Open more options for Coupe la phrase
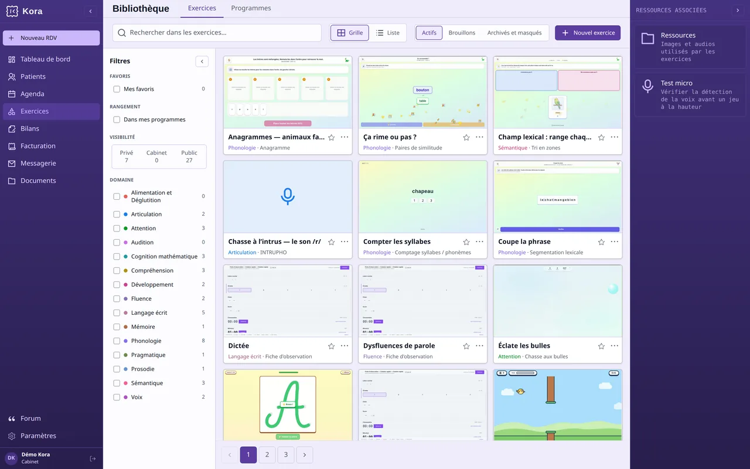The image size is (750, 469). (615, 242)
